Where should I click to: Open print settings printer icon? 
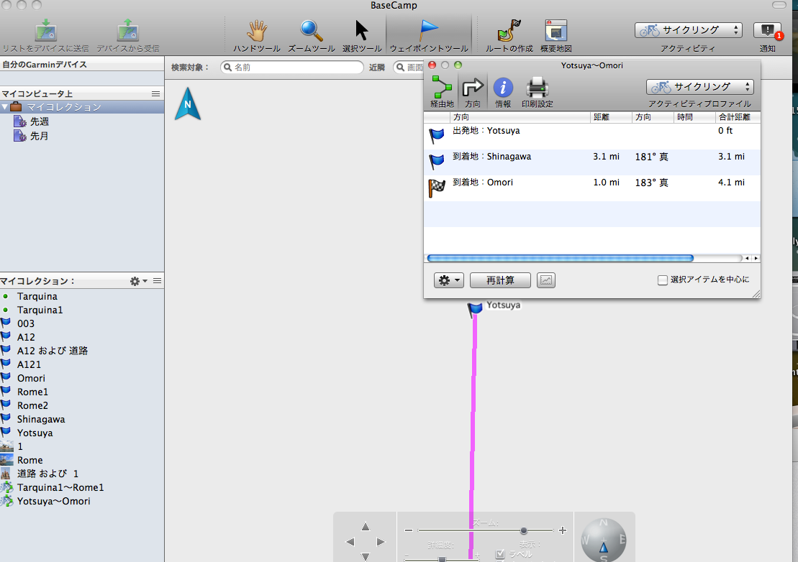pos(537,88)
